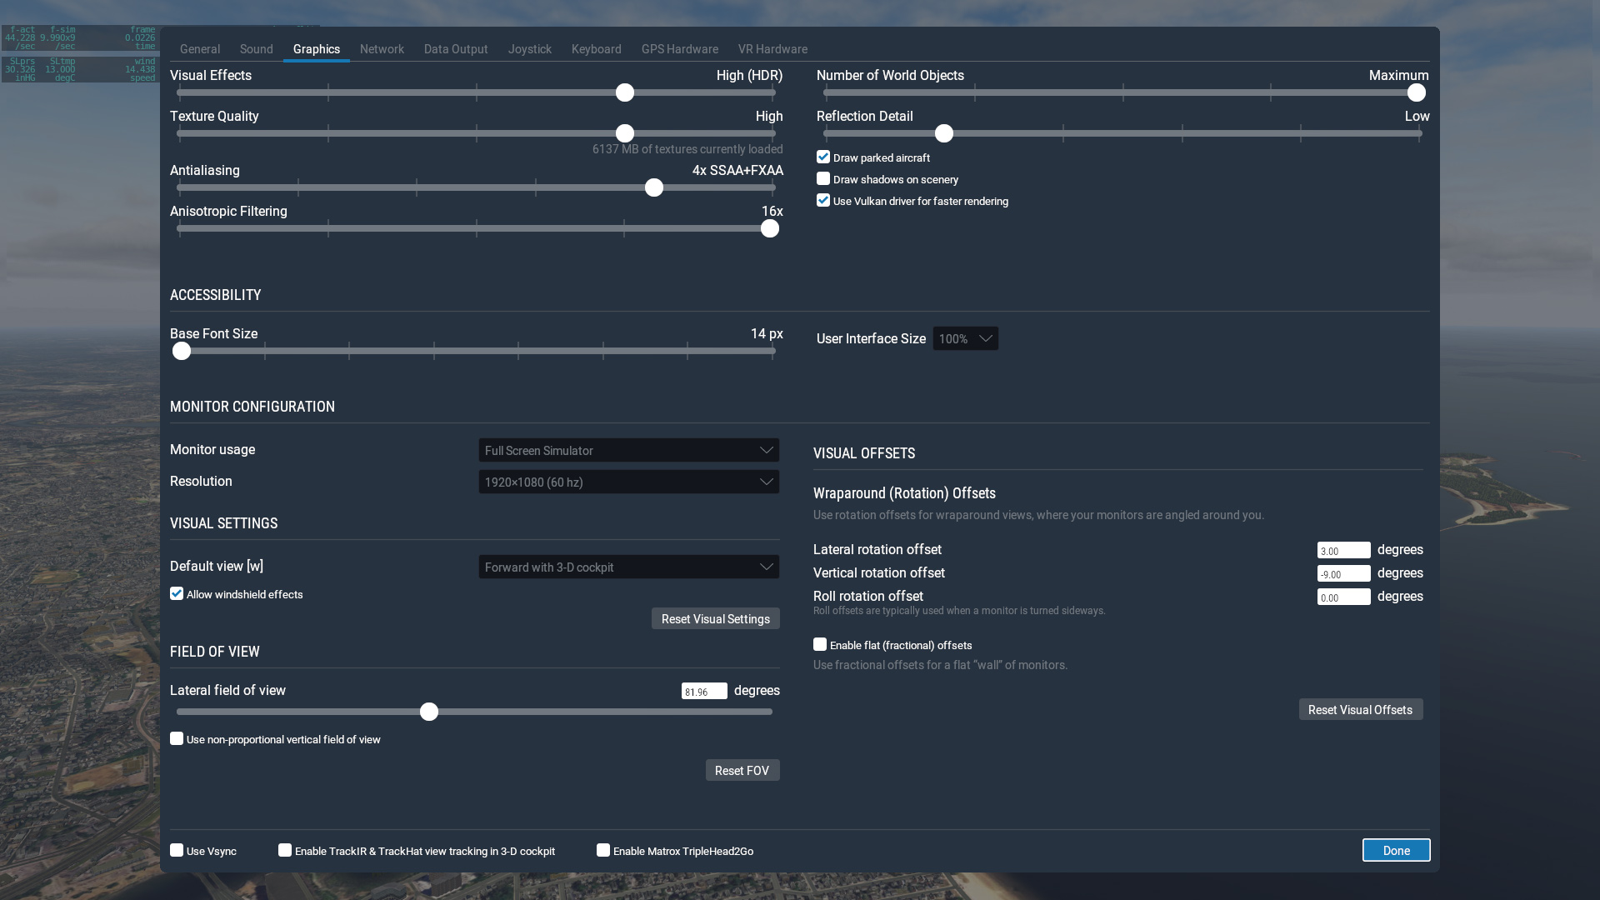Uncheck Draw parked aircraft

[x=823, y=157]
